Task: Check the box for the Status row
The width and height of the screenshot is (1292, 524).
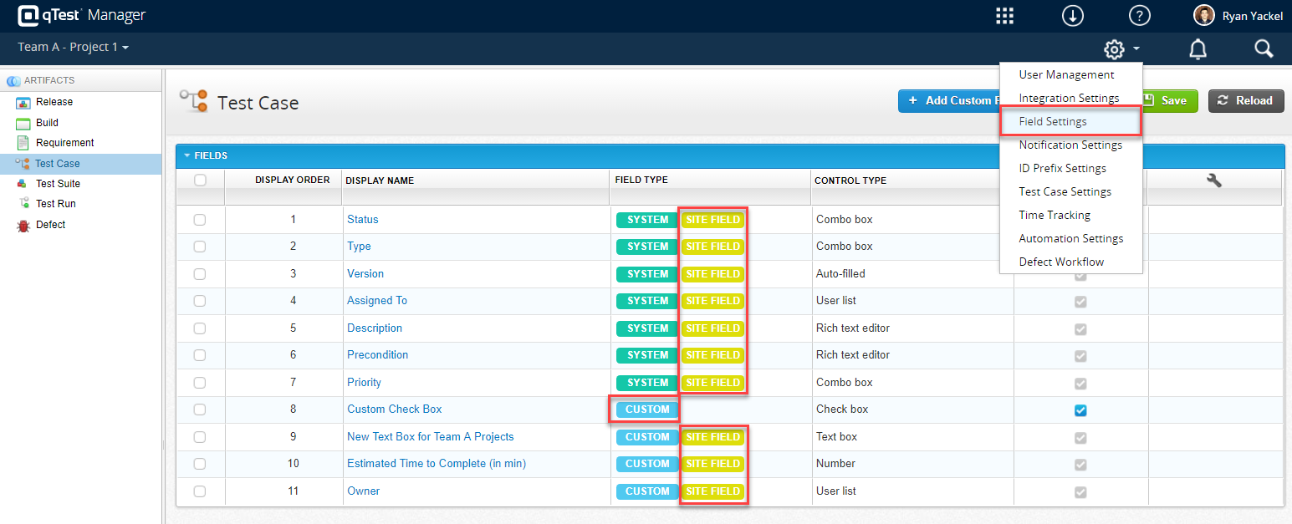Action: point(200,220)
